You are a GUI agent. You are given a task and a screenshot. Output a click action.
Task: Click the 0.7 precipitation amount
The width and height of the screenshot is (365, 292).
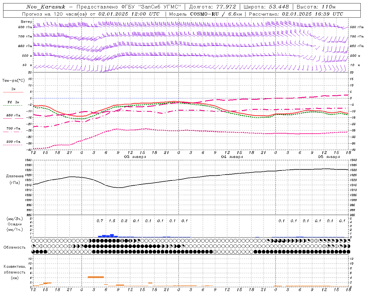[100, 221]
